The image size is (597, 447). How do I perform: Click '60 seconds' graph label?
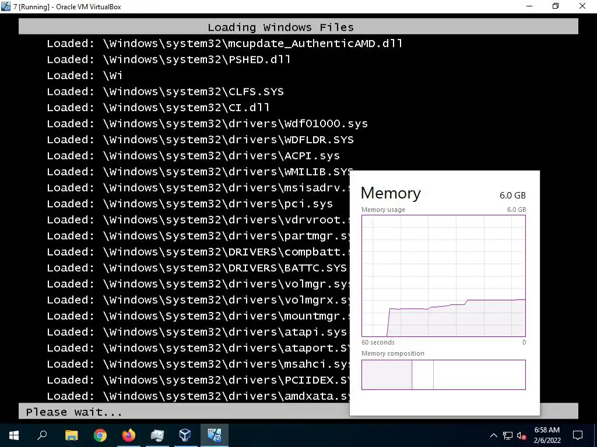point(378,342)
